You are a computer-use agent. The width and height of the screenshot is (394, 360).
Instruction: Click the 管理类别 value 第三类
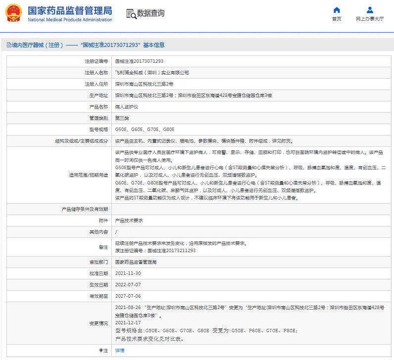(122, 118)
